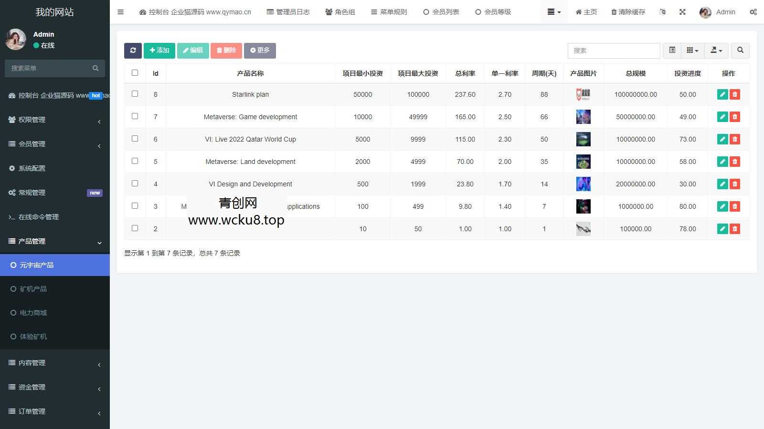764x429 pixels.
Task: Open the 矿机产品 link in the sidebar
Action: [32, 289]
